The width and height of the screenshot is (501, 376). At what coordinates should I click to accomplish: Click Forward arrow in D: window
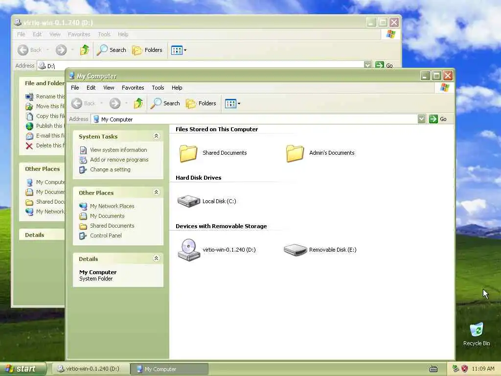[x=61, y=50]
